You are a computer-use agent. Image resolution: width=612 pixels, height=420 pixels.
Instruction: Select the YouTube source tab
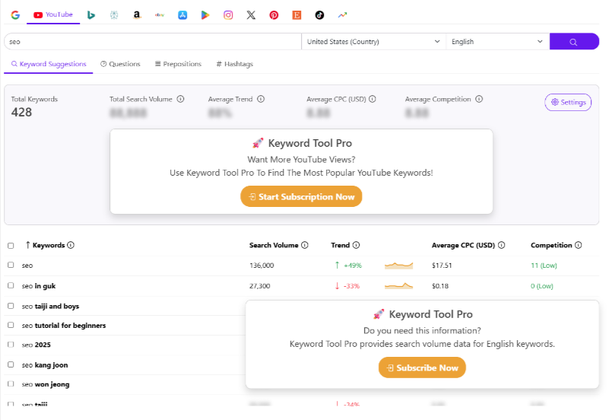tap(53, 15)
